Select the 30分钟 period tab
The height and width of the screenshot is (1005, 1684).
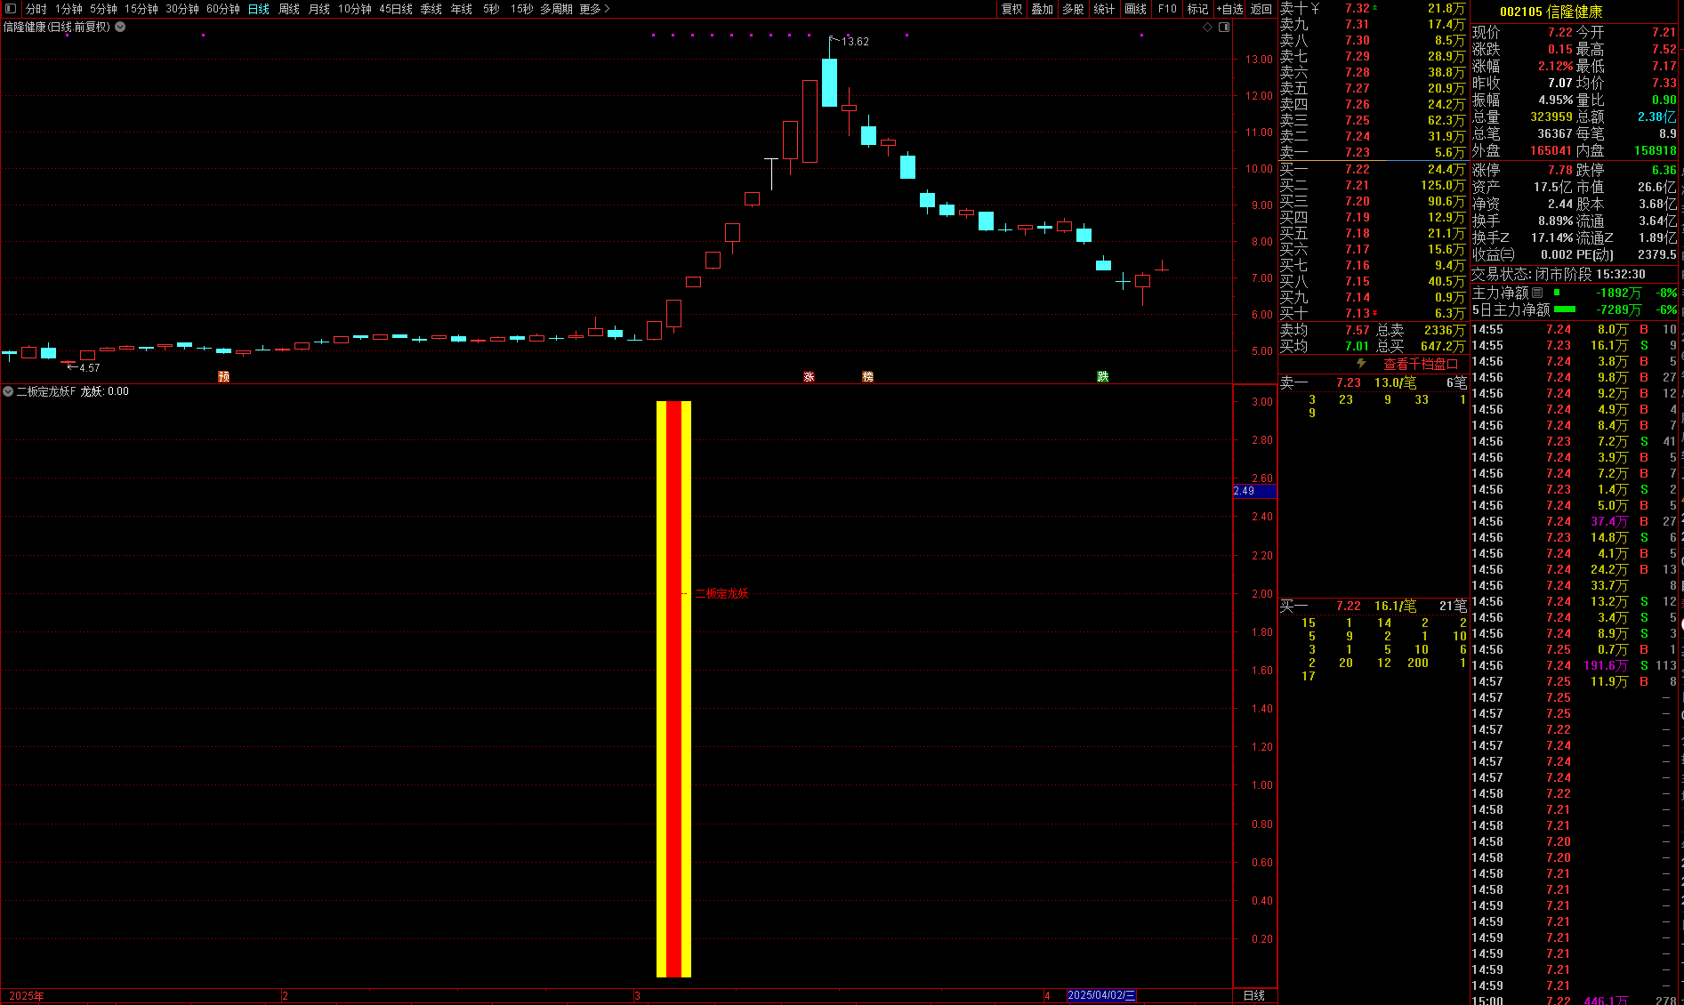(182, 9)
